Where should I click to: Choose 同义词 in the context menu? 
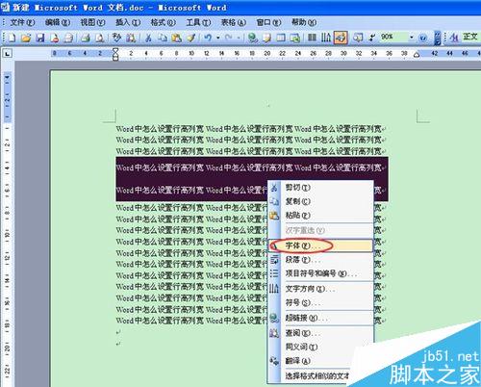pyautogui.click(x=320, y=347)
